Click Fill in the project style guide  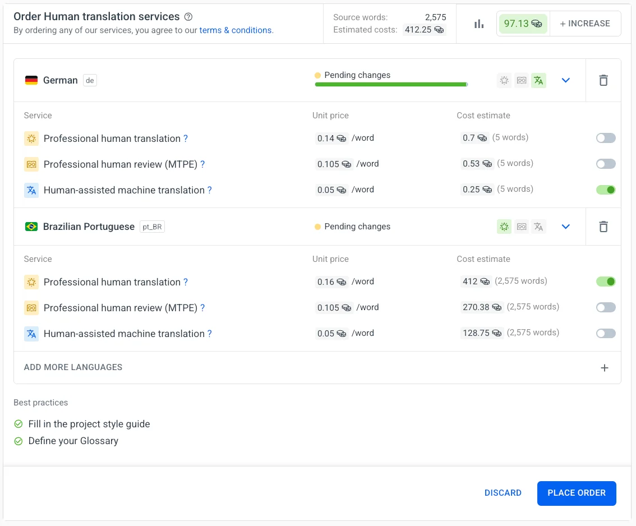pyautogui.click(x=89, y=424)
